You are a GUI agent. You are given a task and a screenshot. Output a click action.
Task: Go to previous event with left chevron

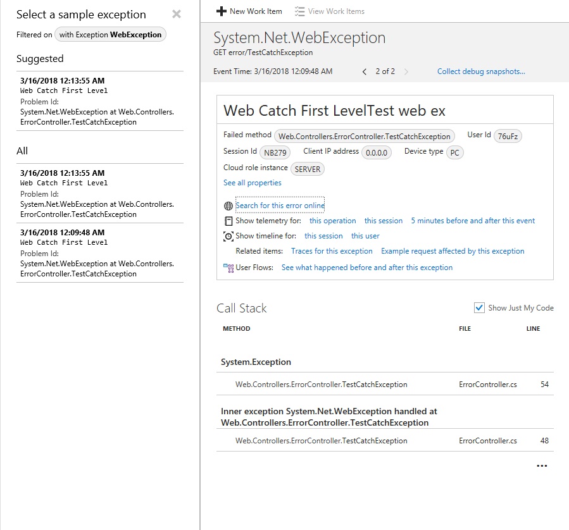tap(364, 71)
